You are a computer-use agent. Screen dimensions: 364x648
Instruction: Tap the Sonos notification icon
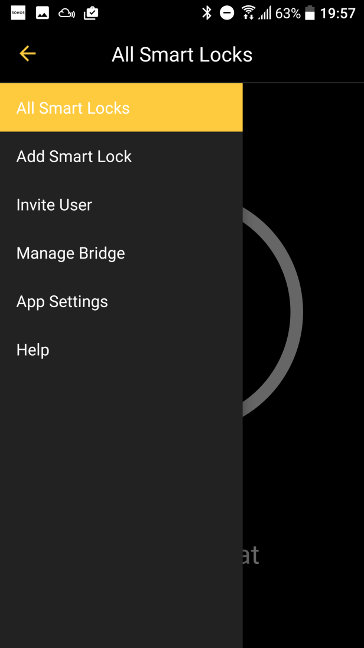[x=18, y=13]
